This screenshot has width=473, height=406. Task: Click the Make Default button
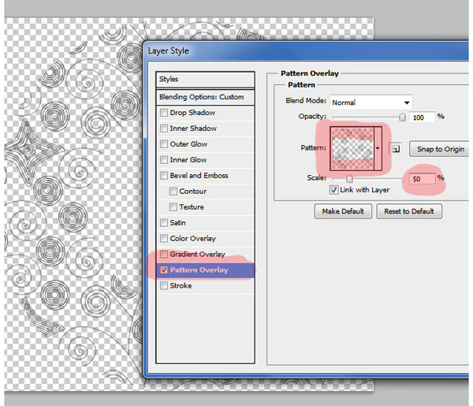(343, 211)
